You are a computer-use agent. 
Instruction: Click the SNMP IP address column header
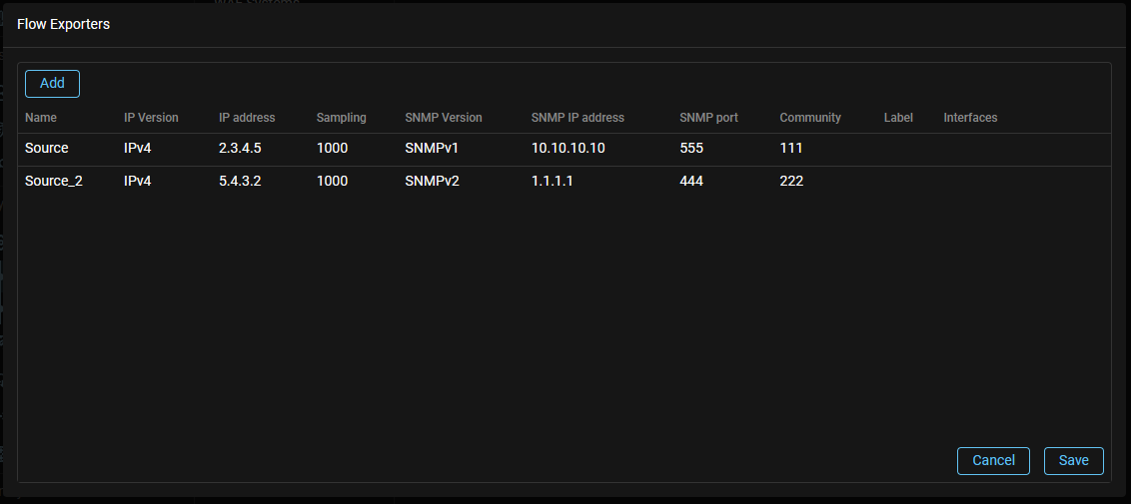(x=577, y=118)
